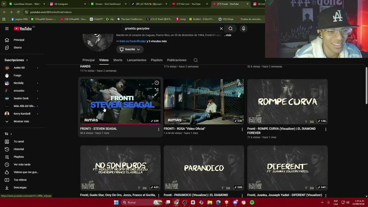Open Spotify from the taskbar

tap(252, 202)
